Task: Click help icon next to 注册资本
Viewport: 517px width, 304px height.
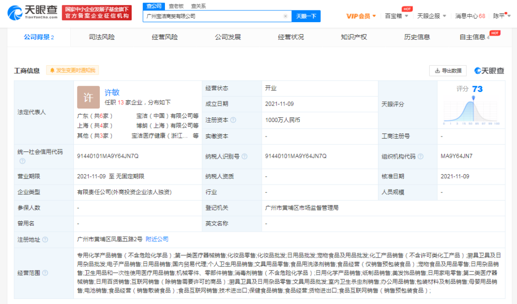Action: point(233,120)
